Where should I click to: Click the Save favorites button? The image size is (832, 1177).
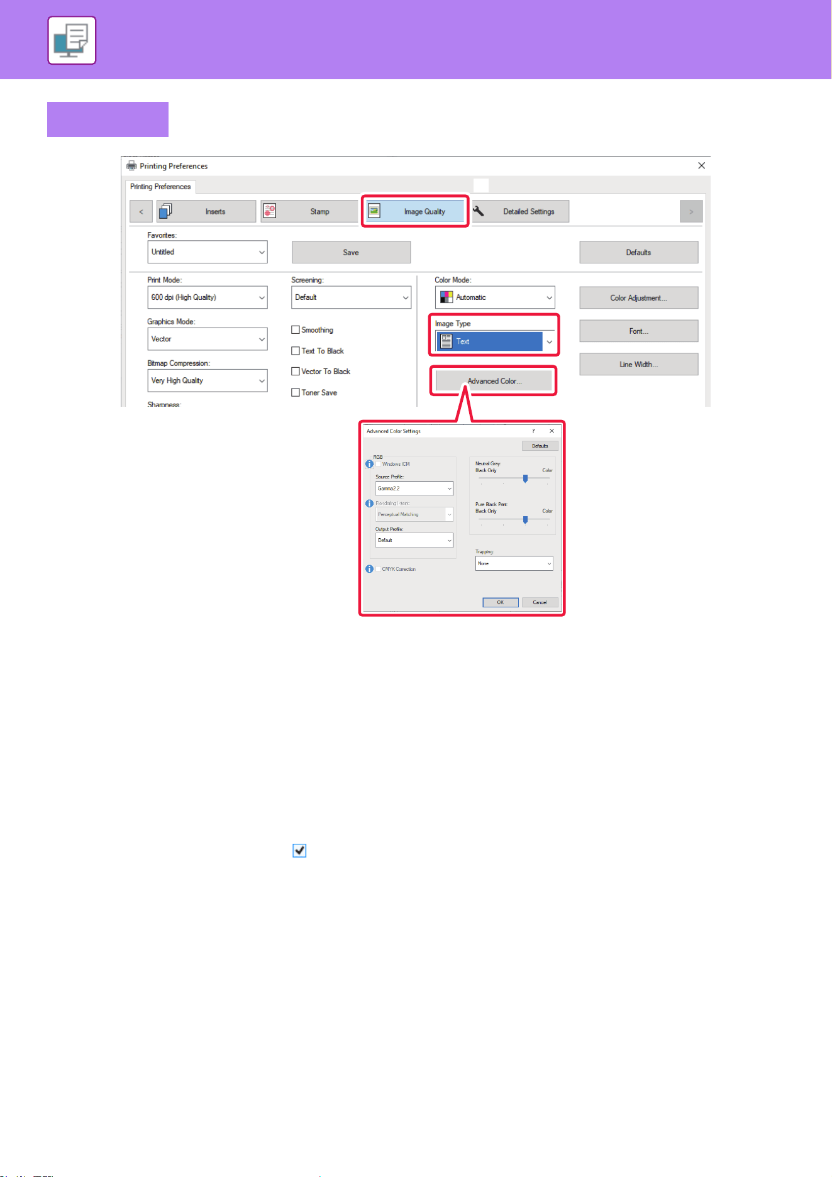pyautogui.click(x=351, y=252)
